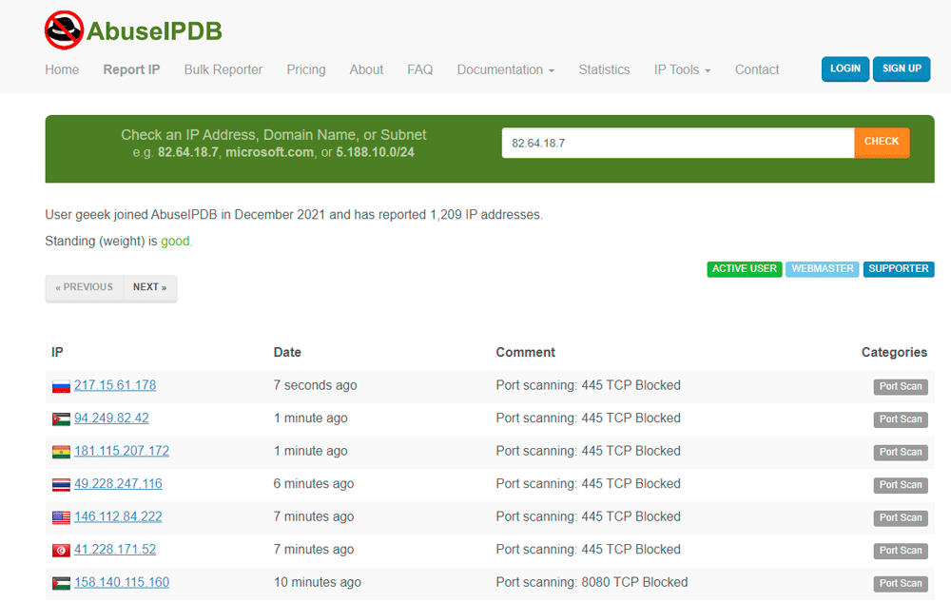Open IP link 158.140.115.160
Screen dimensions: 951x603
click(122, 582)
